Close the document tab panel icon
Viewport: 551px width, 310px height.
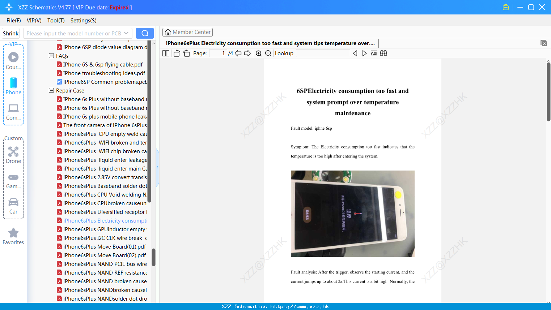544,43
